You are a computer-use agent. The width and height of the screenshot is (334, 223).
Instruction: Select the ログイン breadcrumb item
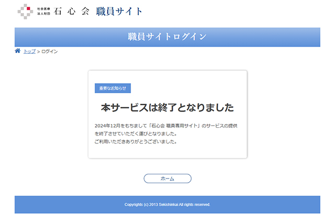(x=49, y=51)
